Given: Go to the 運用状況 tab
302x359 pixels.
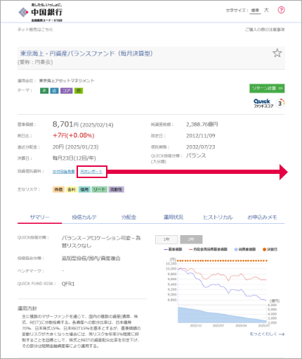Looking at the screenshot, I should [x=173, y=218].
